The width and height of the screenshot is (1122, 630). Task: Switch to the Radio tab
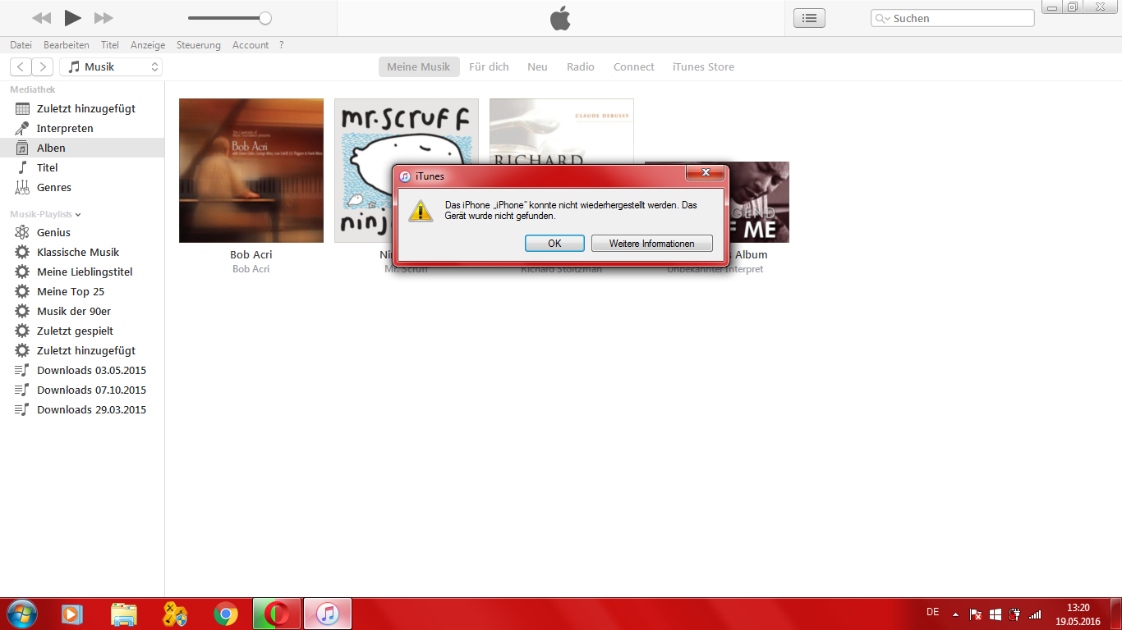click(x=581, y=67)
